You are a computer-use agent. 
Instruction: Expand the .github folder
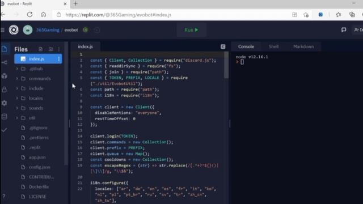click(x=17, y=69)
